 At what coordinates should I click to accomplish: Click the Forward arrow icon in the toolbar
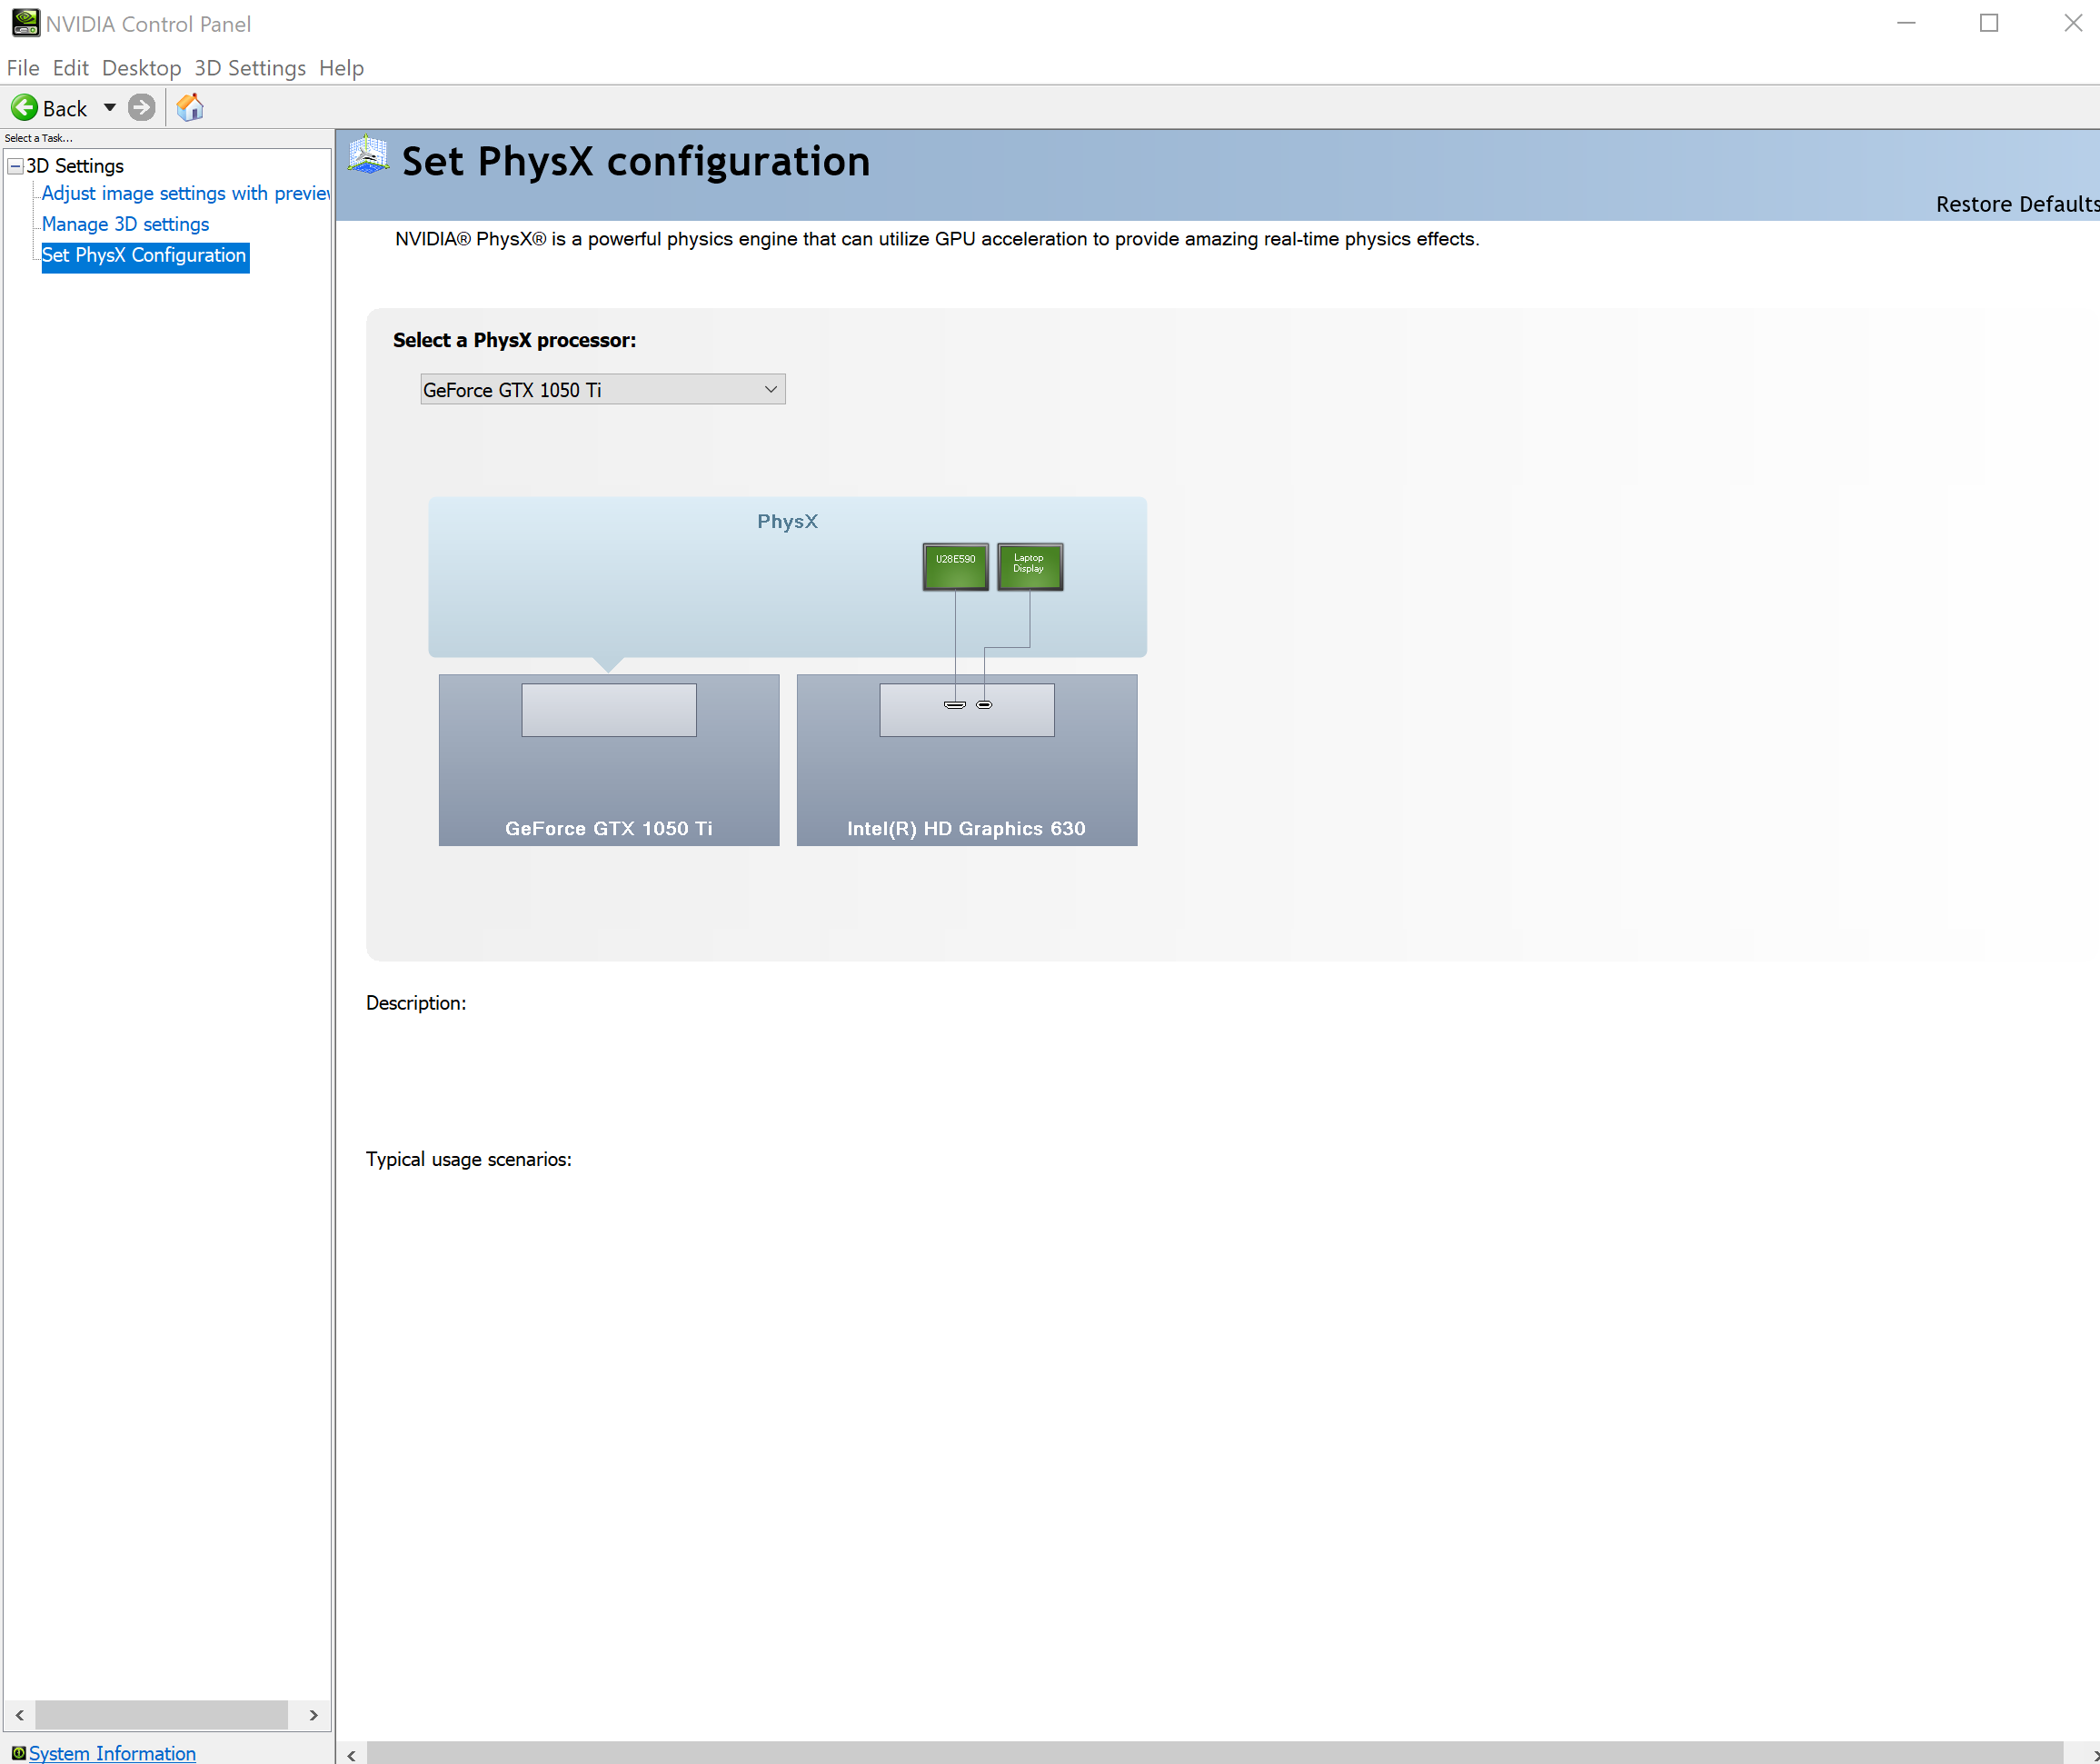pyautogui.click(x=142, y=108)
